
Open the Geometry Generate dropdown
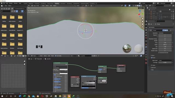(x=165, y=33)
